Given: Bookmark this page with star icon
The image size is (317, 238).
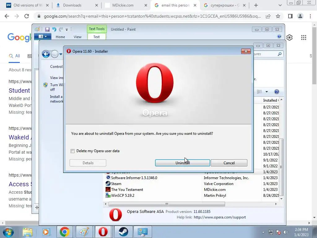Looking at the screenshot, I should pos(278,16).
